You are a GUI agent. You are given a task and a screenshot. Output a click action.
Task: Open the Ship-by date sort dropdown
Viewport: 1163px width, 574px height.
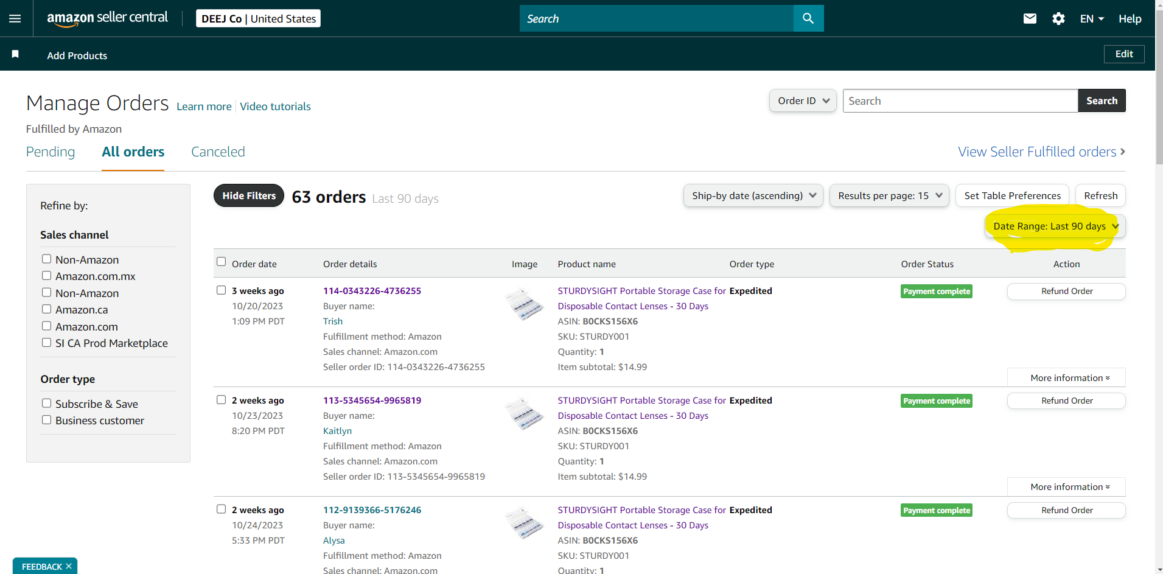753,195
